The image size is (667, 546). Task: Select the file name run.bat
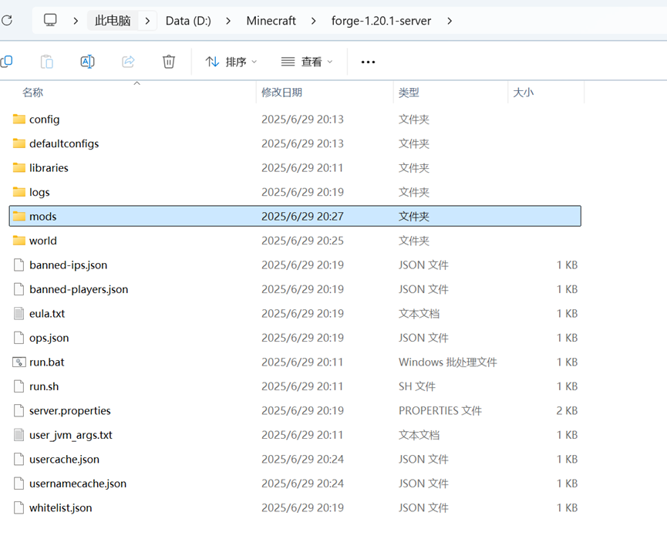(x=46, y=362)
